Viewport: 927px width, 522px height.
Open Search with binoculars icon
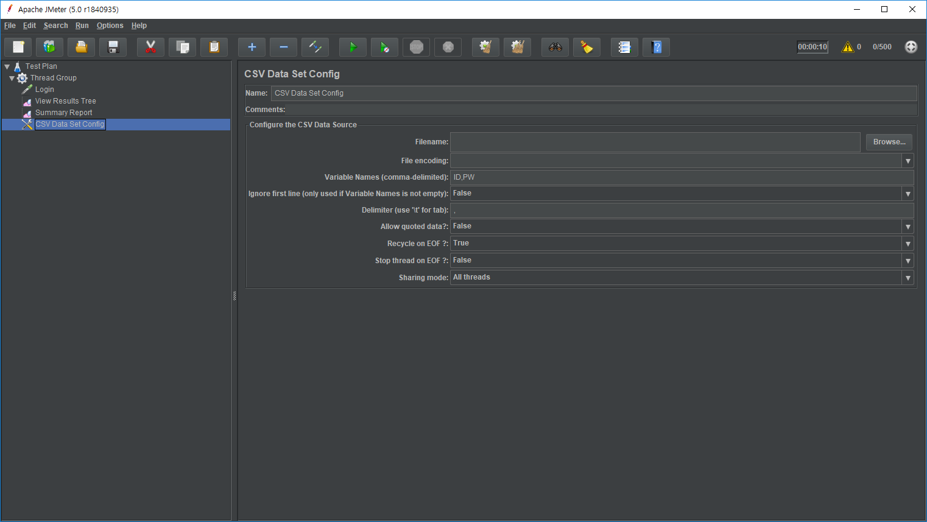coord(555,47)
